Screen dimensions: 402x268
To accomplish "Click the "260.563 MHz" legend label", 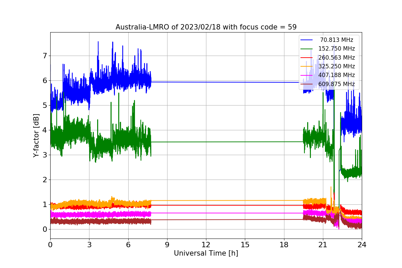I will [337, 58].
